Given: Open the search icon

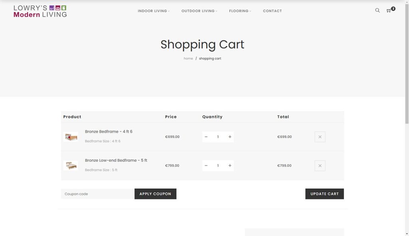Looking at the screenshot, I should coord(377,11).
